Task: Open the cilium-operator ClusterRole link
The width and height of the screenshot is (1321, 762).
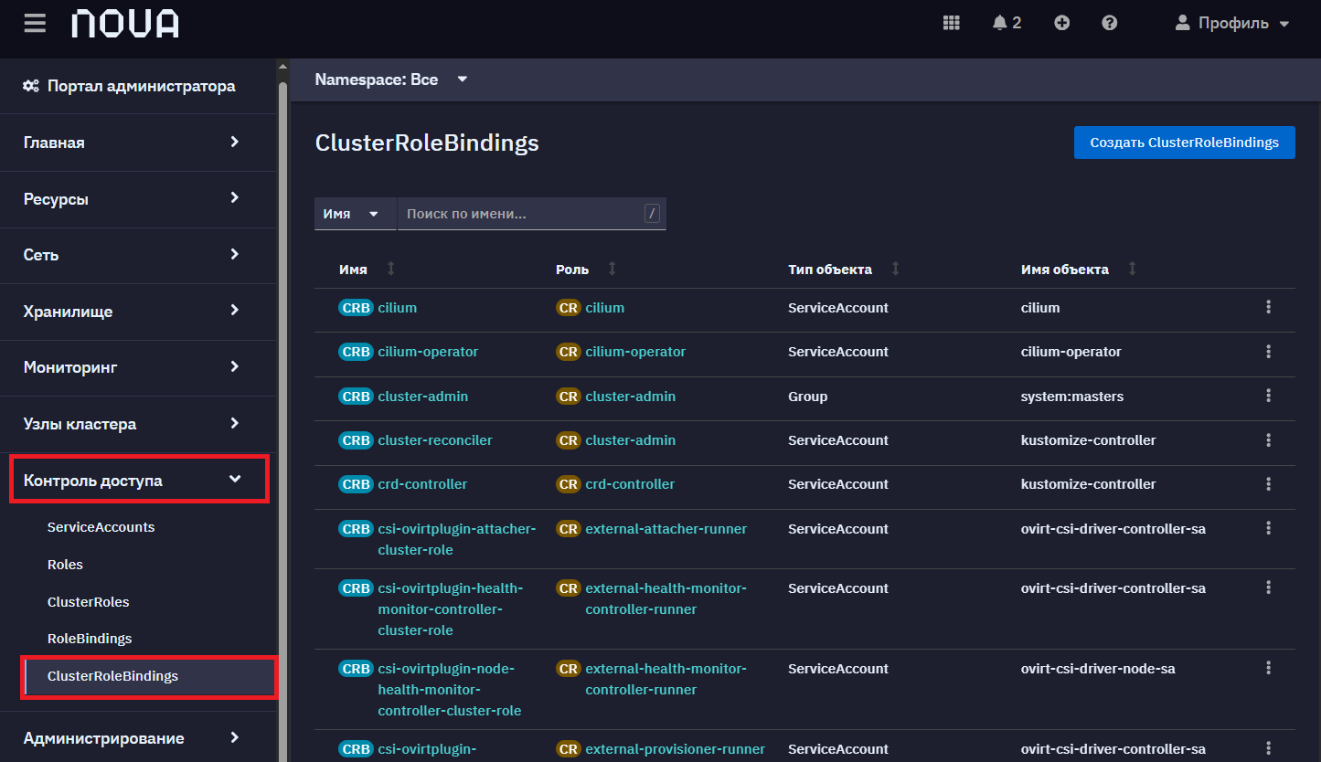Action: (635, 352)
